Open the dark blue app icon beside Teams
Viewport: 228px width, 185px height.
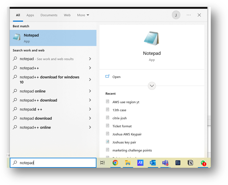click(178, 163)
